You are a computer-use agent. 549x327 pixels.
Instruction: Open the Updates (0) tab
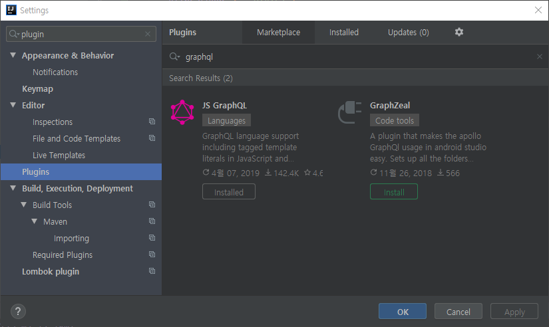(x=408, y=32)
